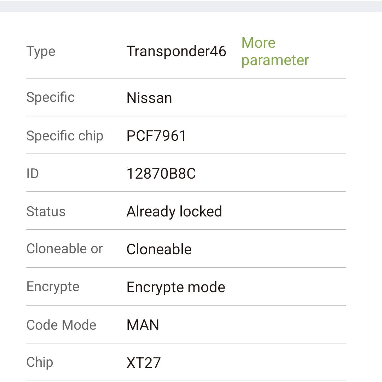Open the More parameter link

(x=275, y=52)
